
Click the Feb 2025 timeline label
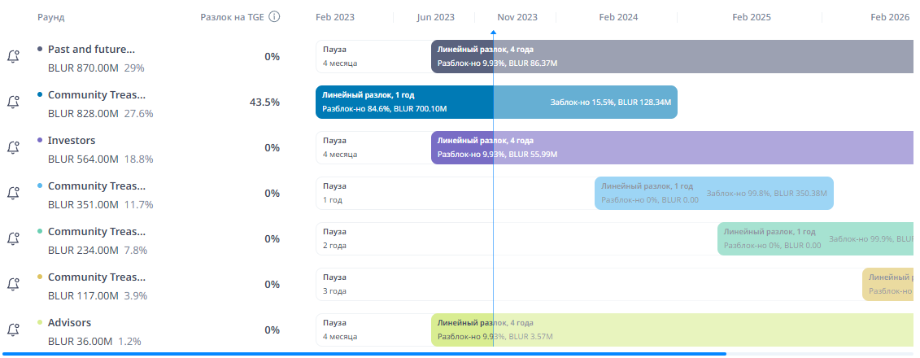click(x=752, y=17)
